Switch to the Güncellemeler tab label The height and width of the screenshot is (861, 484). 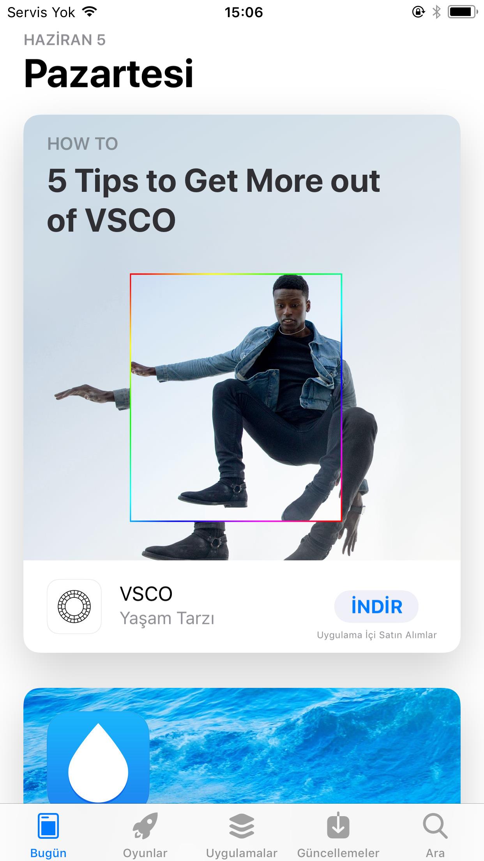[338, 853]
